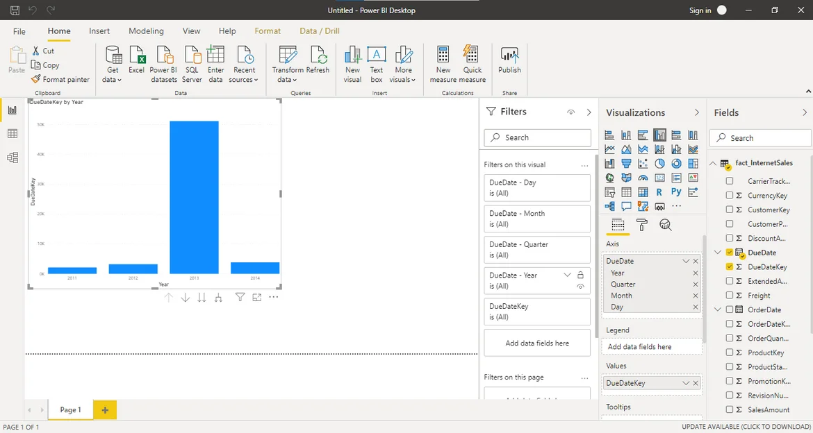Hide the DueDate - Year filter with the eye icon
This screenshot has height=433, width=813.
[x=580, y=287]
